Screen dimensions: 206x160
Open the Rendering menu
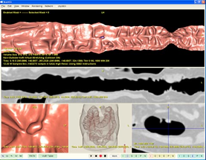click(x=37, y=6)
